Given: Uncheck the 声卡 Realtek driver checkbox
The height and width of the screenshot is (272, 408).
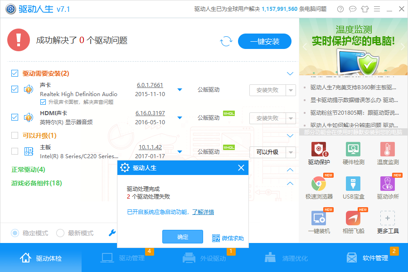Looking at the screenshot, I should pos(15,89).
